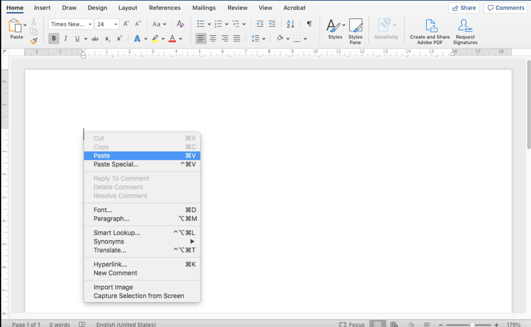Select the Format Painter tool
Viewport: 531px width, 327px height.
[34, 41]
